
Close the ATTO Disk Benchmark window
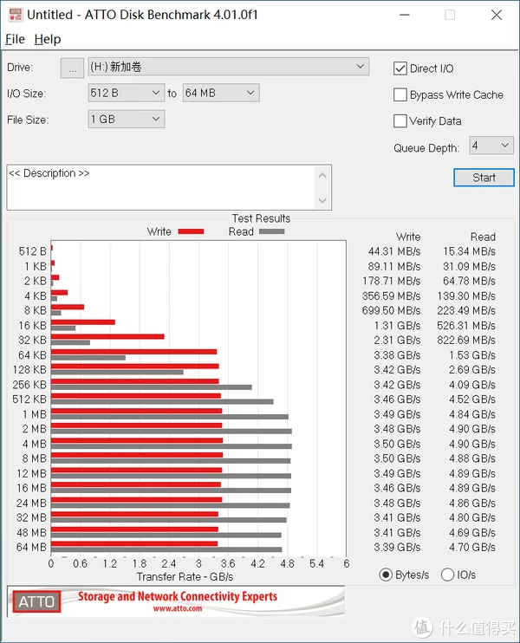pos(497,16)
